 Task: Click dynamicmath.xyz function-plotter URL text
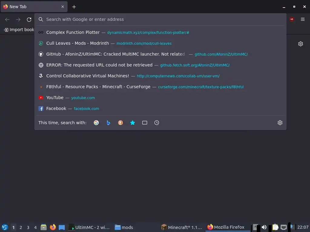148,33
